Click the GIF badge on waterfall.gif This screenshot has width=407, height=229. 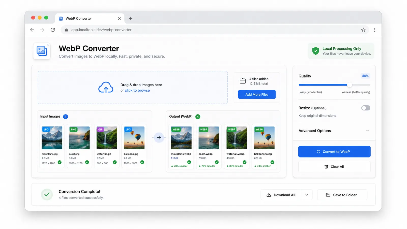point(100,130)
